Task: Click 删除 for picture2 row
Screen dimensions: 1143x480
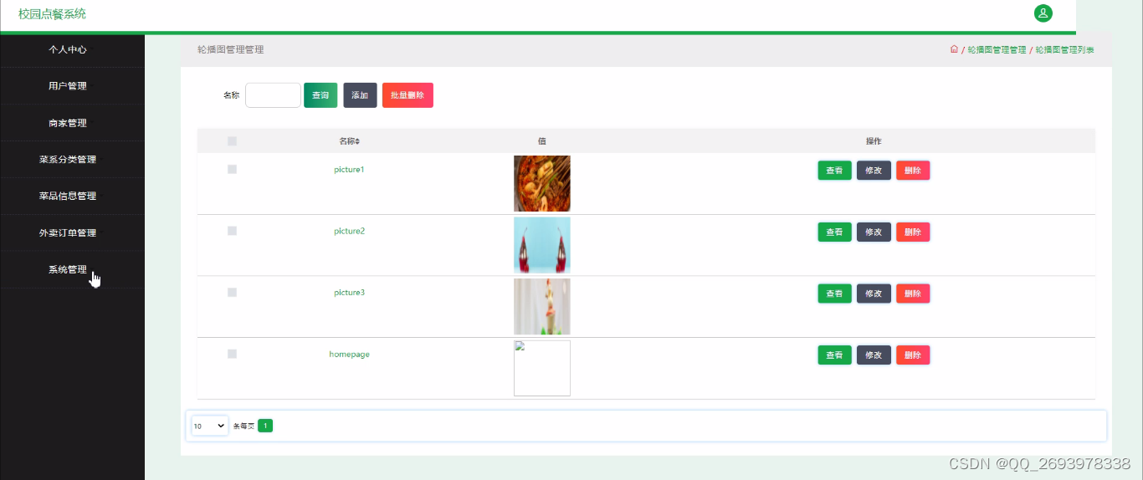Action: pyautogui.click(x=913, y=232)
